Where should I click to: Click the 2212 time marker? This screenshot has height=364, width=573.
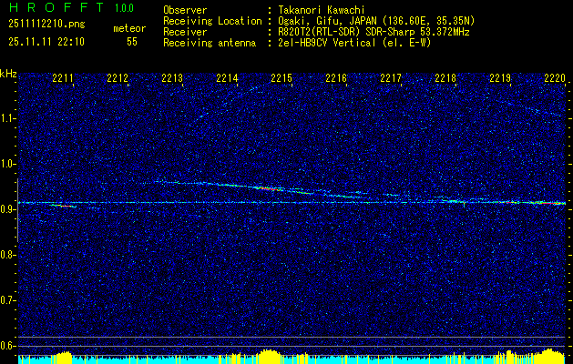[x=118, y=78]
